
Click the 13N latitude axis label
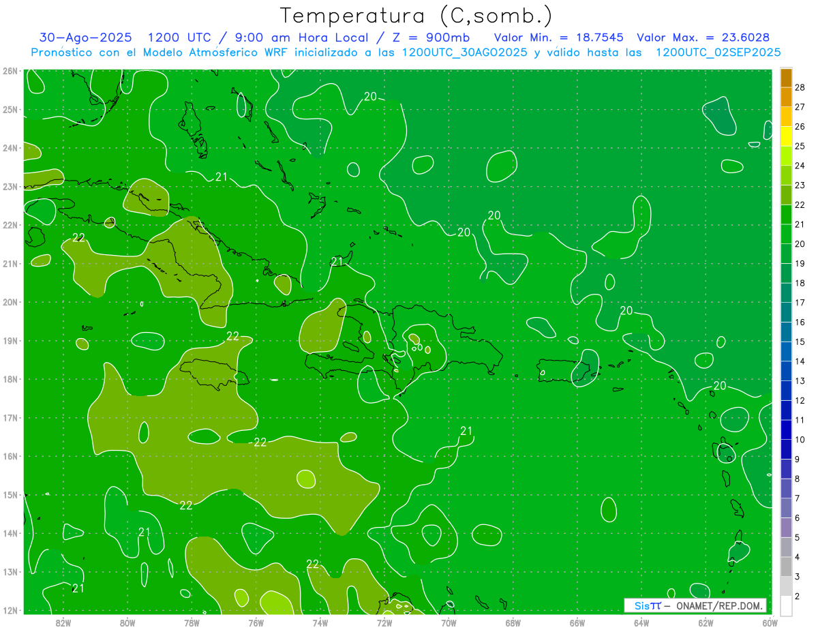tap(10, 571)
